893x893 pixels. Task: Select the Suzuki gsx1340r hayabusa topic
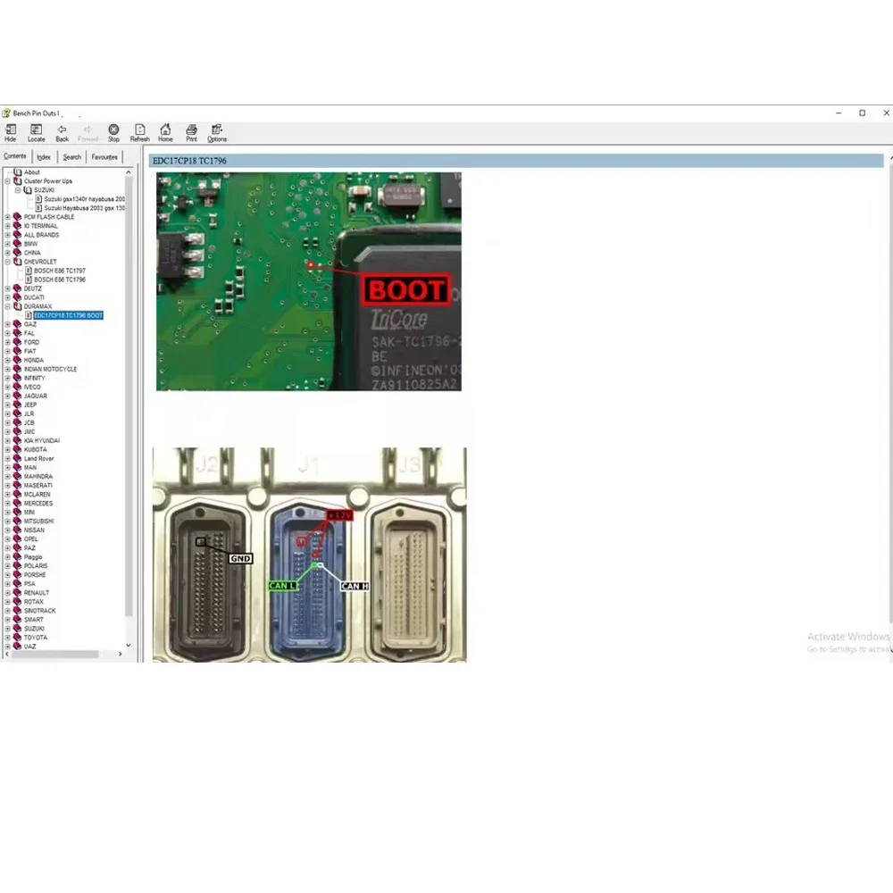84,199
